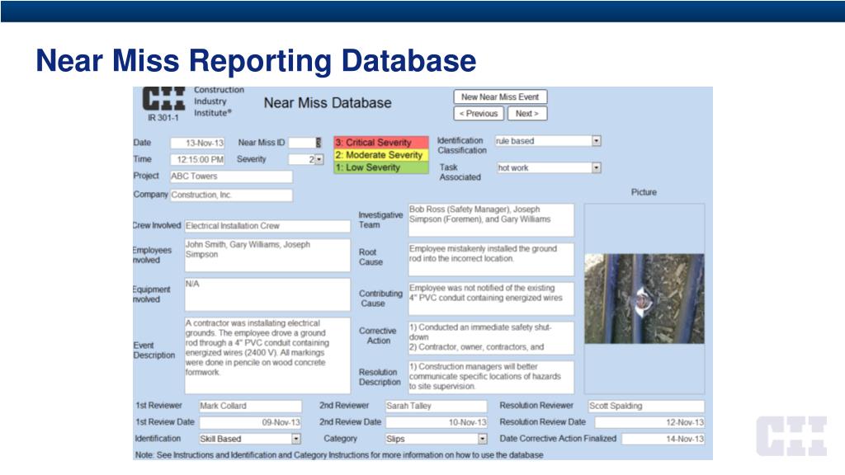Click the Resolution Review Date field
This screenshot has width=845, height=475.
coord(649,422)
